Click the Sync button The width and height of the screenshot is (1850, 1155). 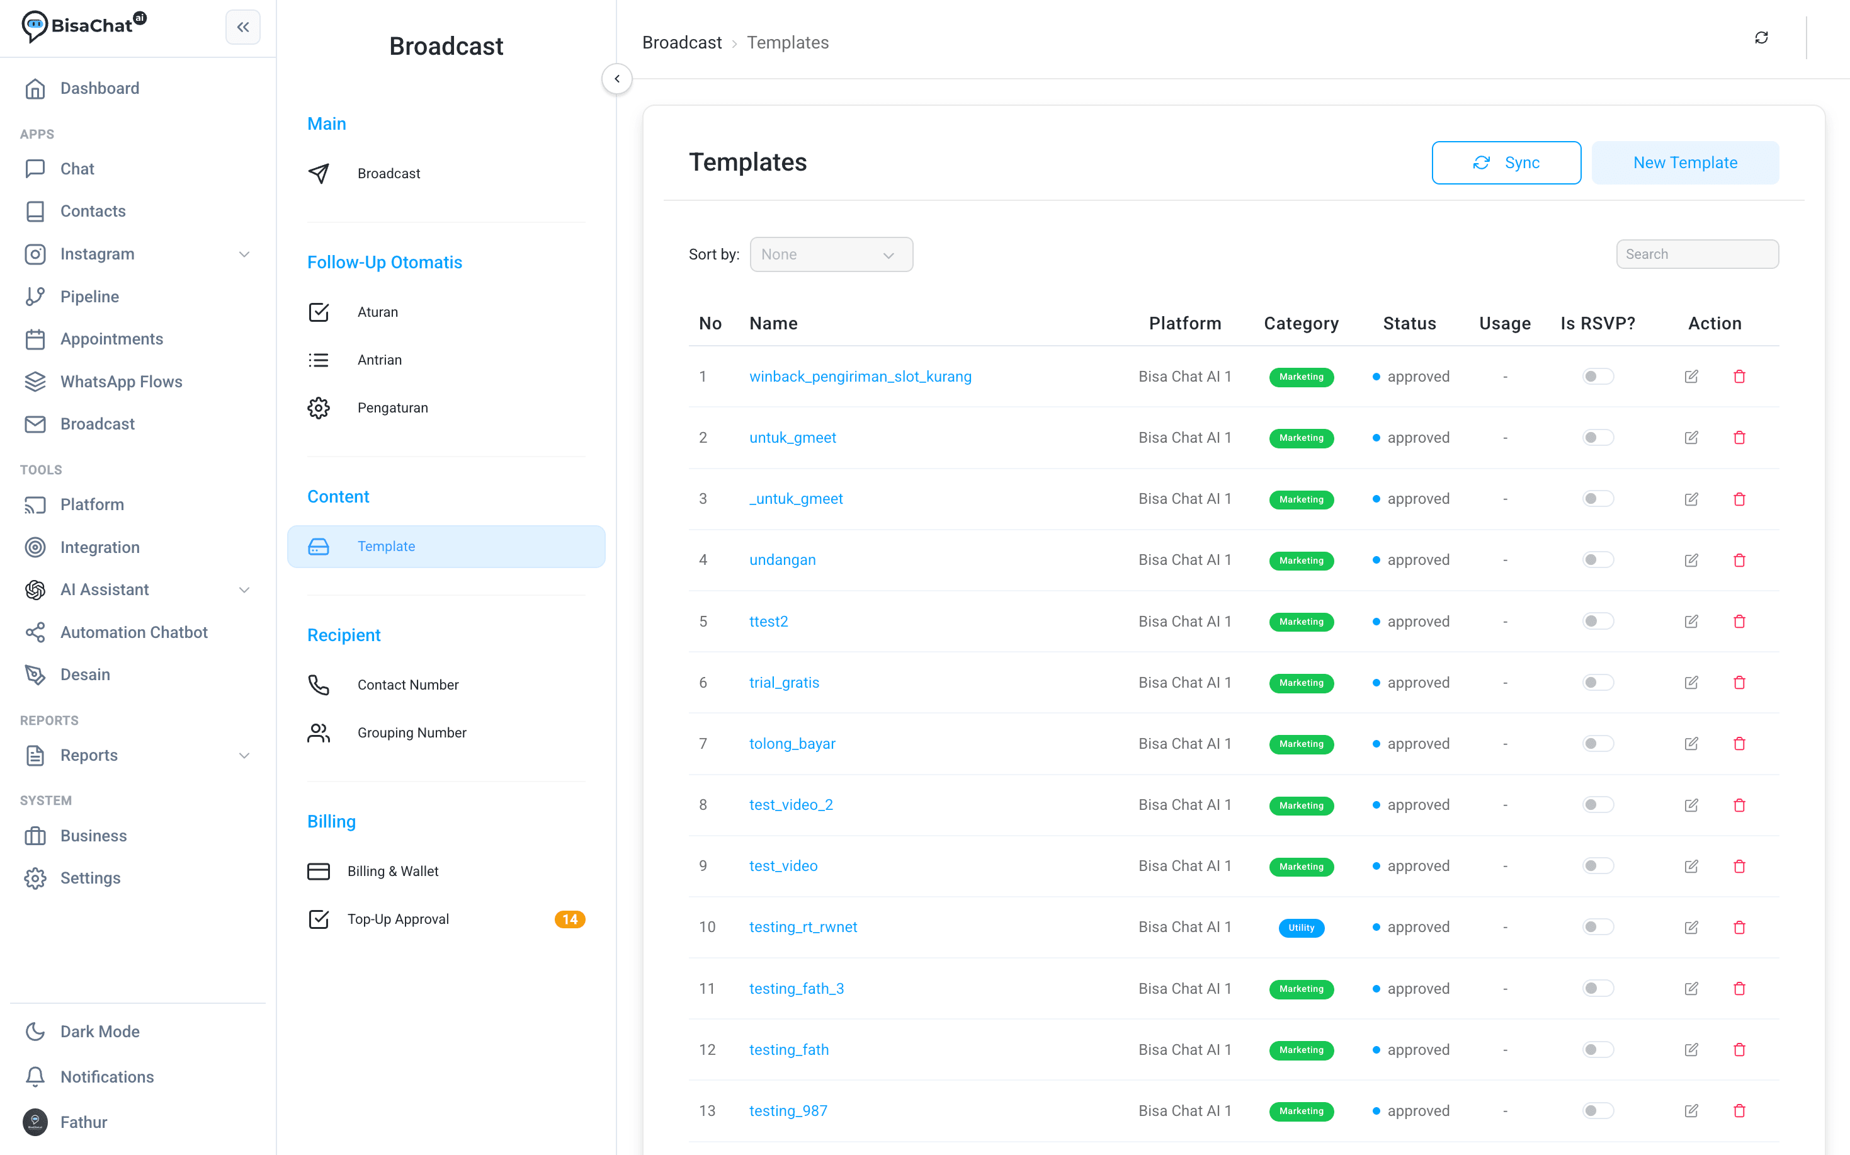click(x=1506, y=162)
